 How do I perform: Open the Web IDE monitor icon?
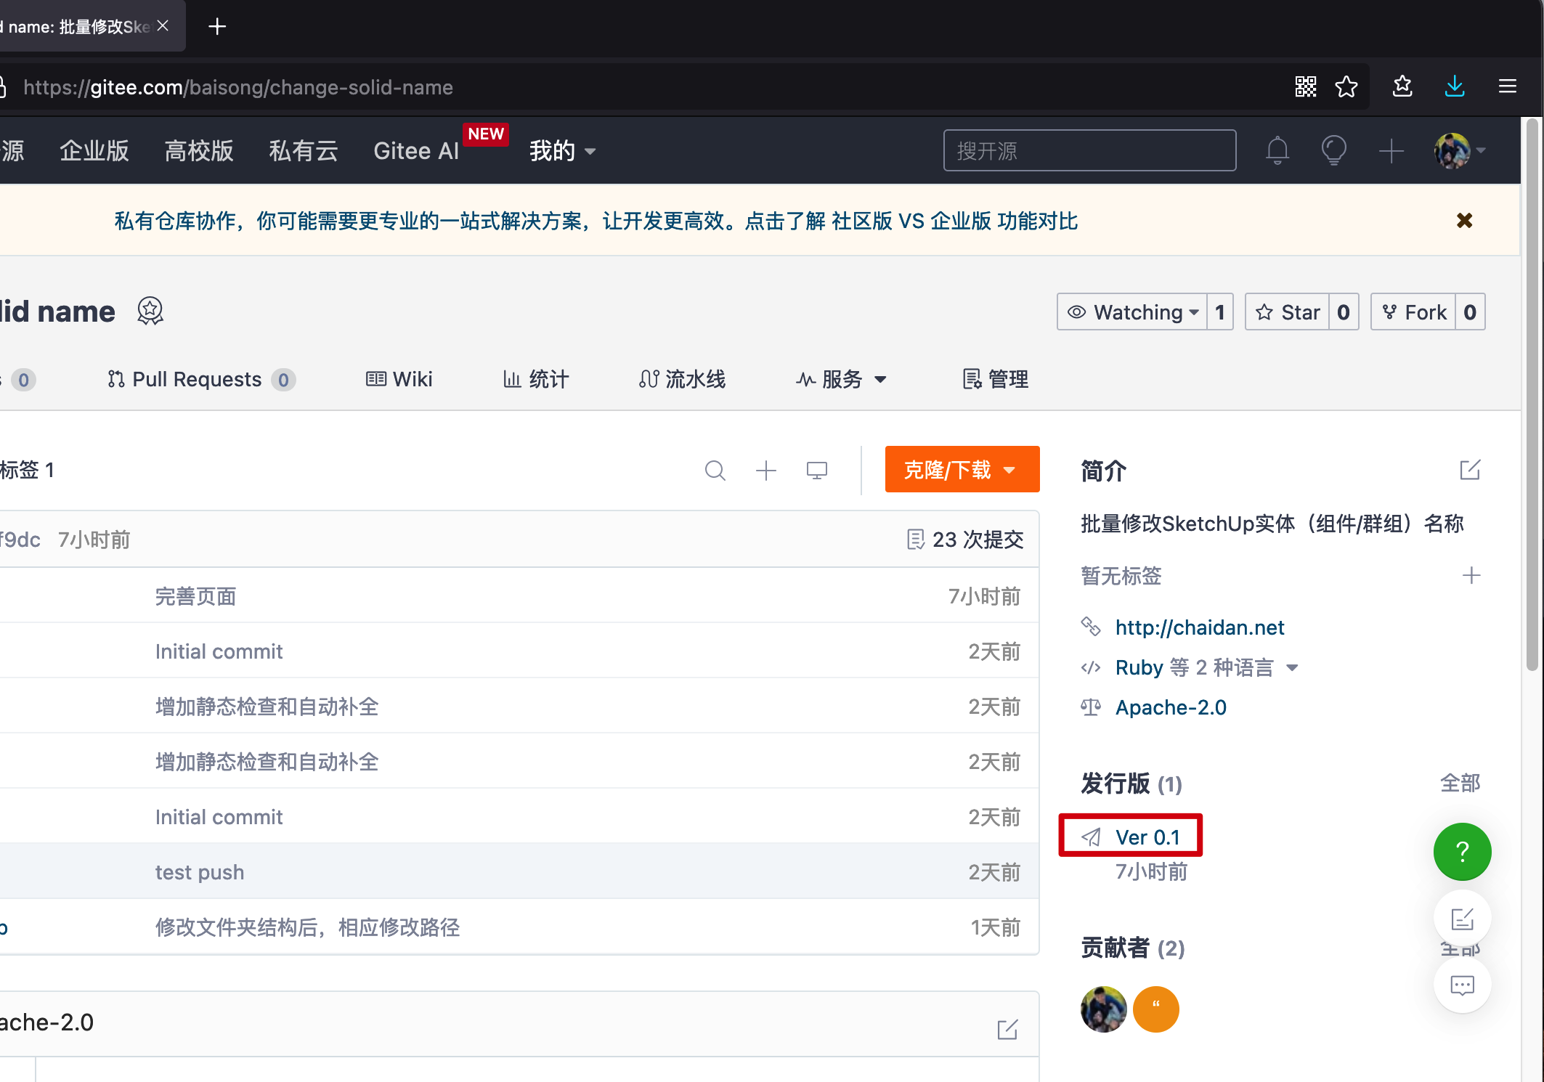pyautogui.click(x=817, y=471)
